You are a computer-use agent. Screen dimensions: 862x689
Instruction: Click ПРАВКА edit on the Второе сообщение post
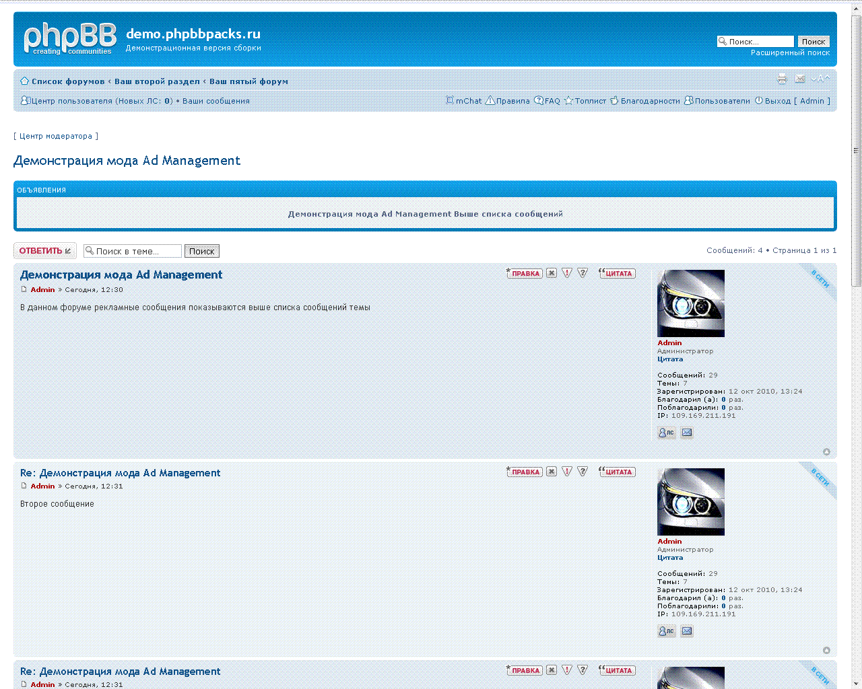point(525,472)
